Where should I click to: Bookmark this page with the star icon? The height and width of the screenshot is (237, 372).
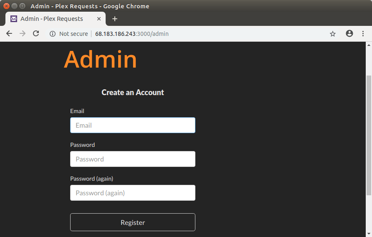pos(333,34)
